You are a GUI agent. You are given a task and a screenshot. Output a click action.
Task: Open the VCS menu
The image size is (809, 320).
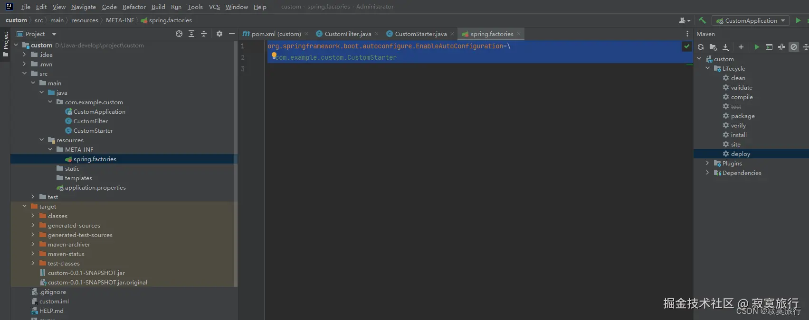pos(214,7)
